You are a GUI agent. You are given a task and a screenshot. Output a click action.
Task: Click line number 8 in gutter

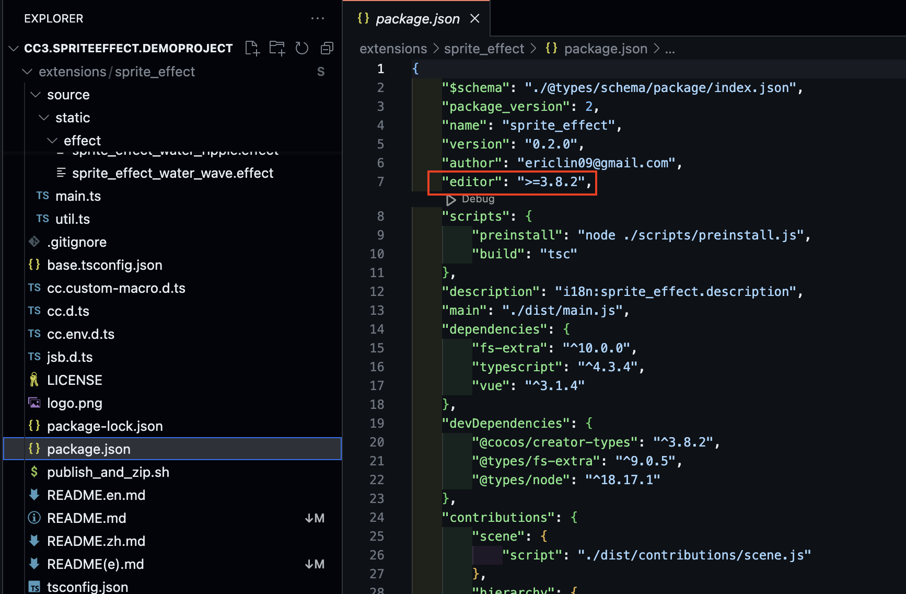(x=380, y=216)
